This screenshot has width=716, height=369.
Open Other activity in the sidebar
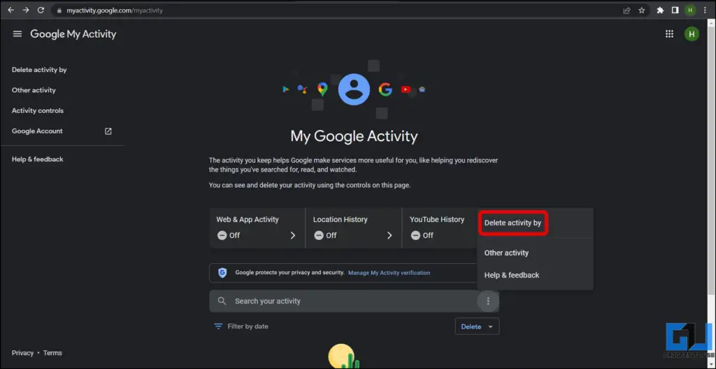[x=34, y=90]
